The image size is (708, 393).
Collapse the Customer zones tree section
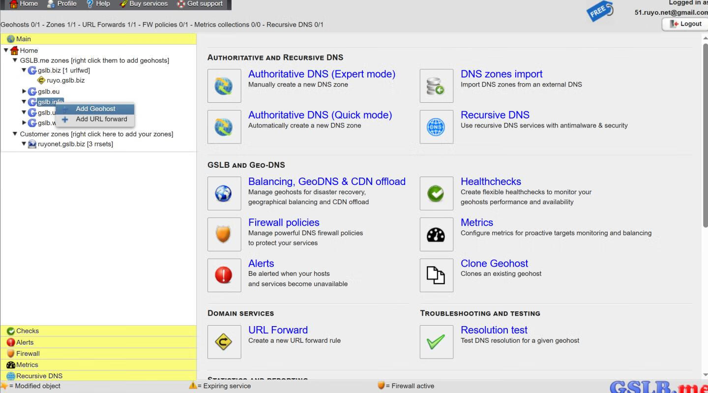pyautogui.click(x=15, y=134)
